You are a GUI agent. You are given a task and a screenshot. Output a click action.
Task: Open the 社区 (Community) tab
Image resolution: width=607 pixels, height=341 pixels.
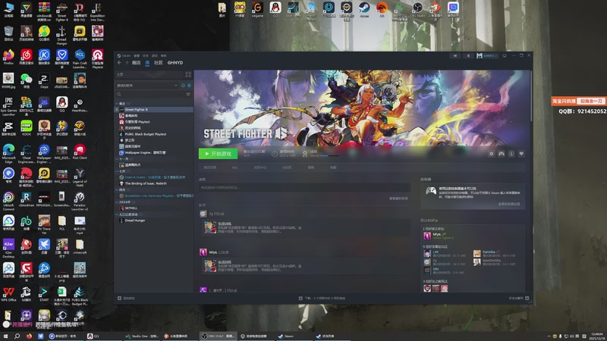tap(159, 63)
